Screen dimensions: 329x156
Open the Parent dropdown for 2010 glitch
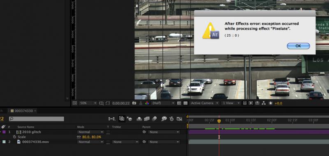click(x=164, y=132)
